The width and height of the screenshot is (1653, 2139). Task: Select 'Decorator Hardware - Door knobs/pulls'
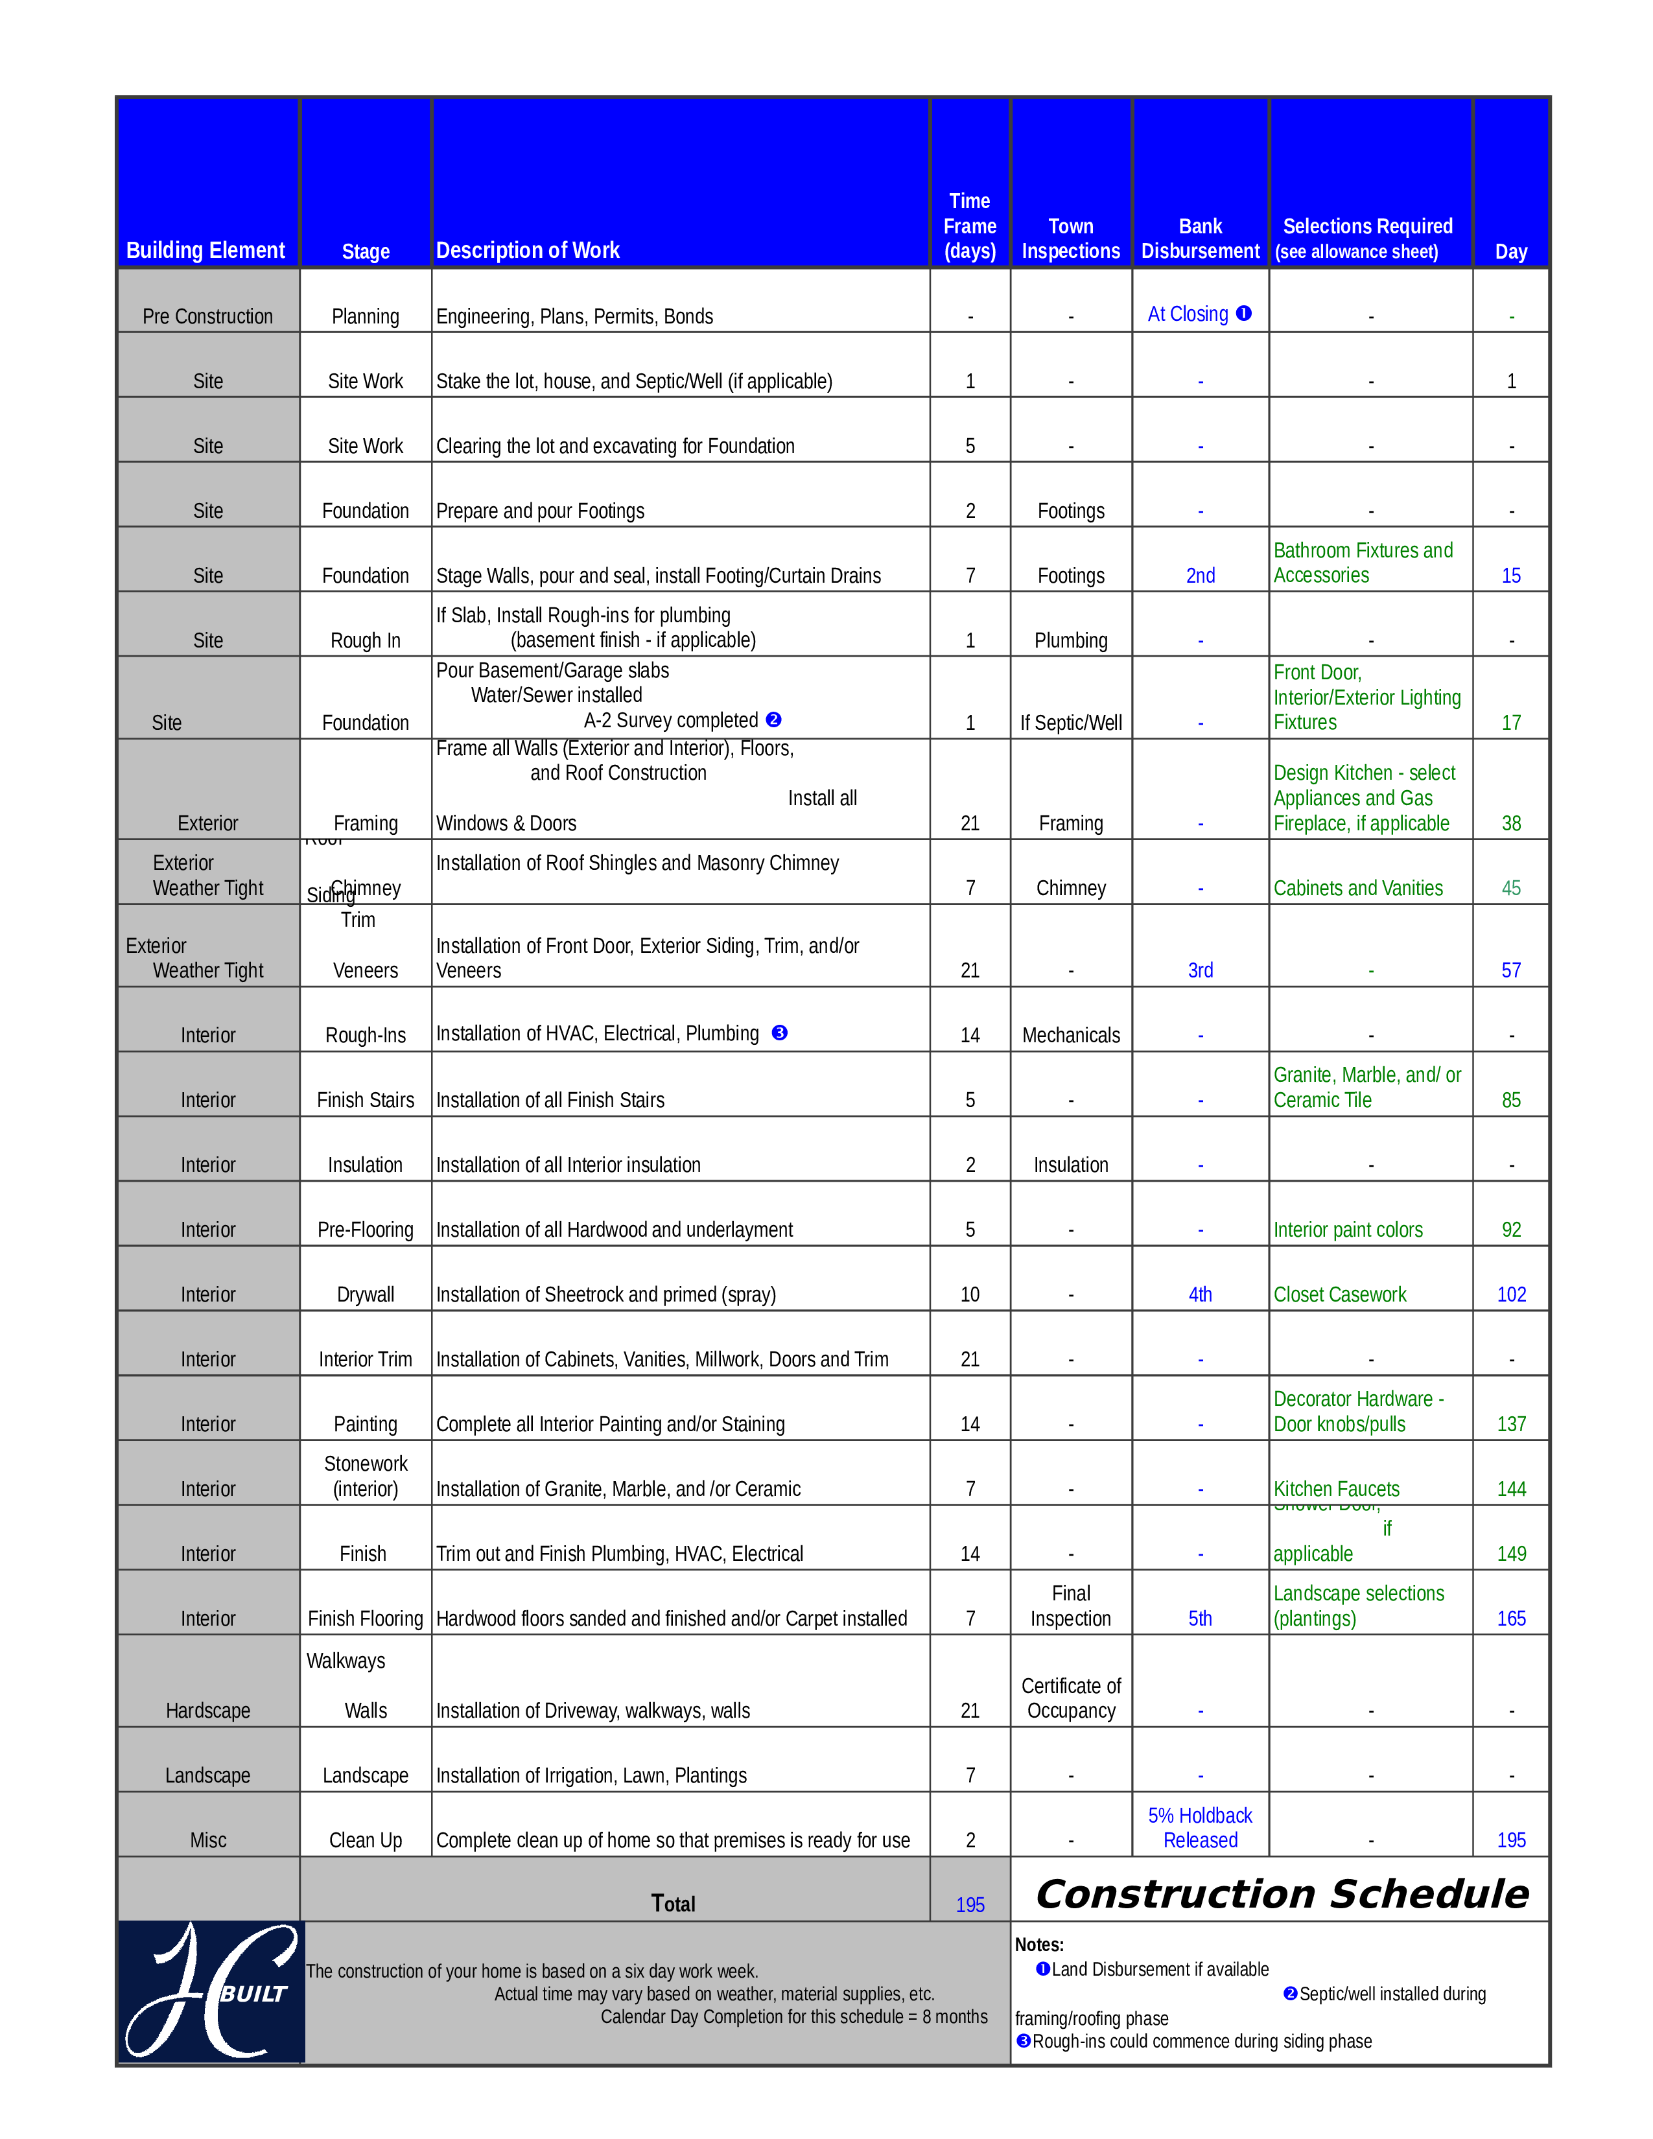pyautogui.click(x=1358, y=1411)
